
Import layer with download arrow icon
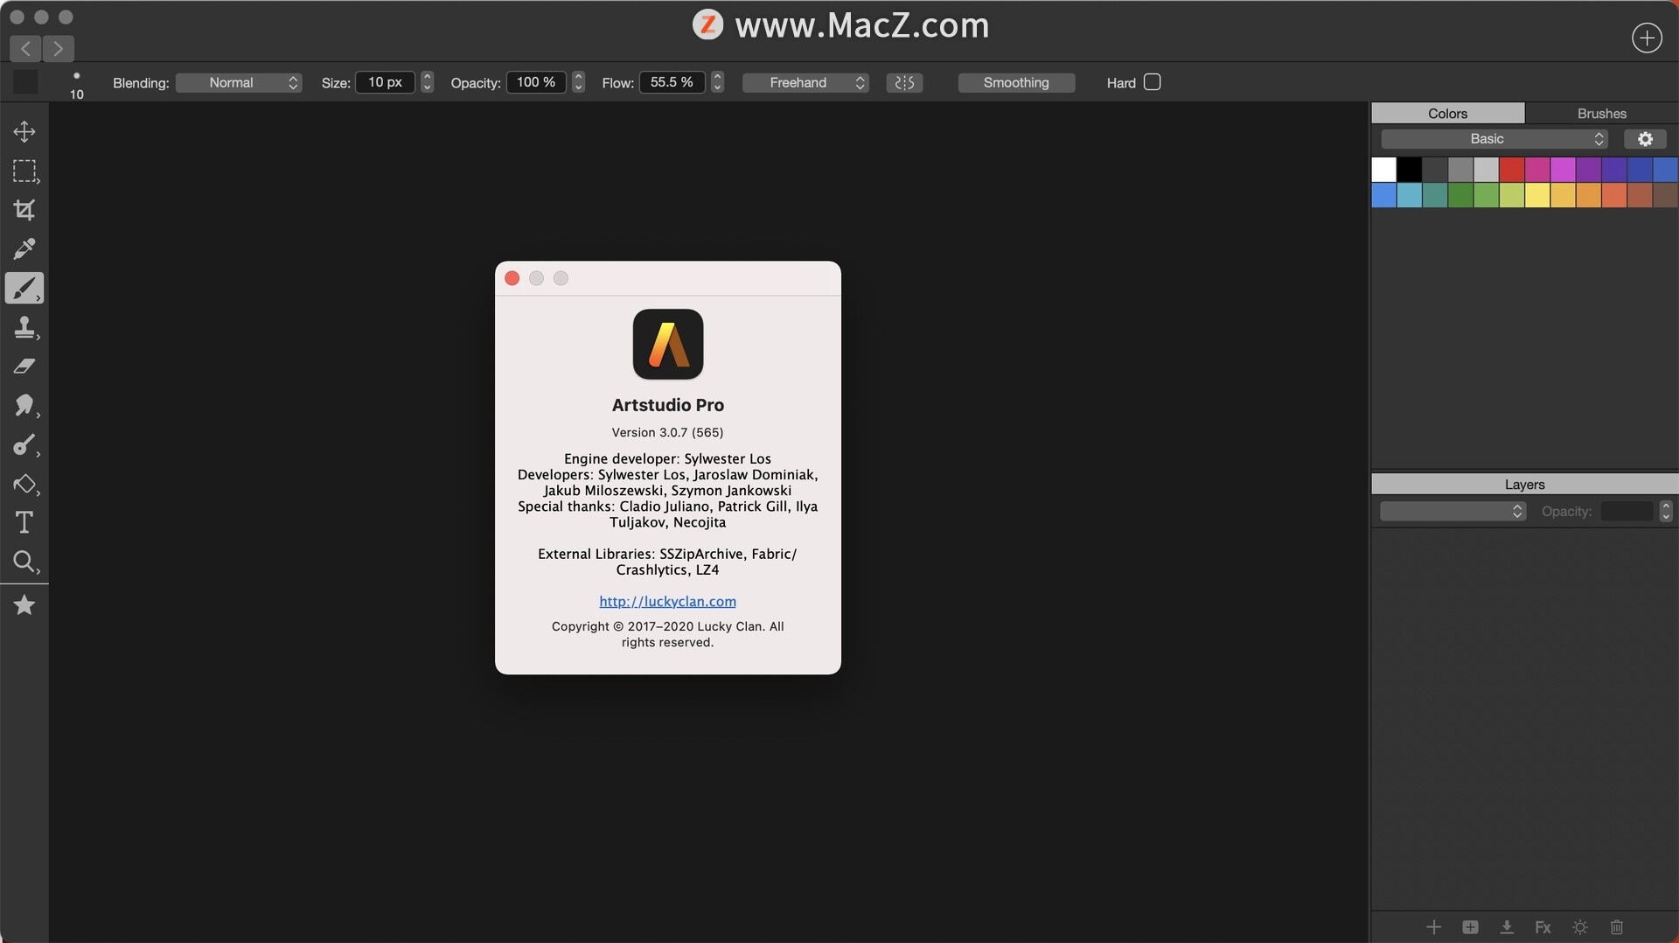click(1507, 926)
